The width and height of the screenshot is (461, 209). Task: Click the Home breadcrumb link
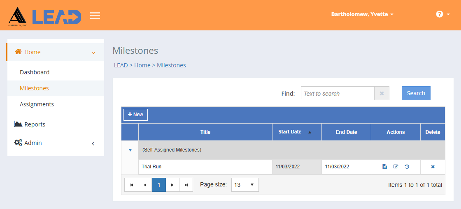pos(142,65)
